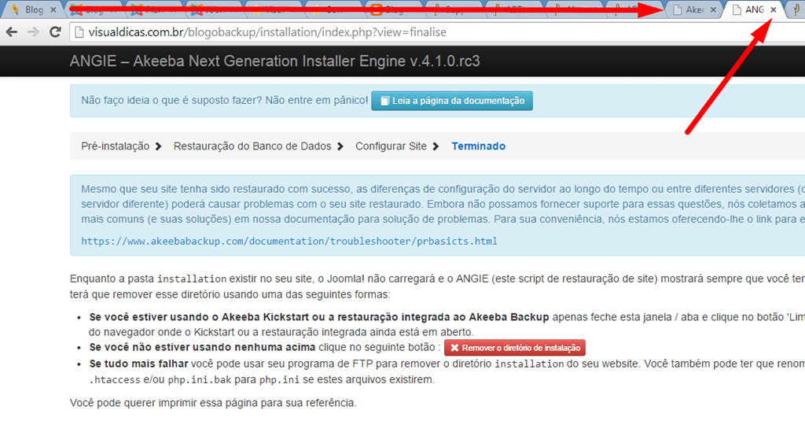Image resolution: width=805 pixels, height=432 pixels.
Task: Go back with the browser back arrow
Action: click(x=11, y=32)
